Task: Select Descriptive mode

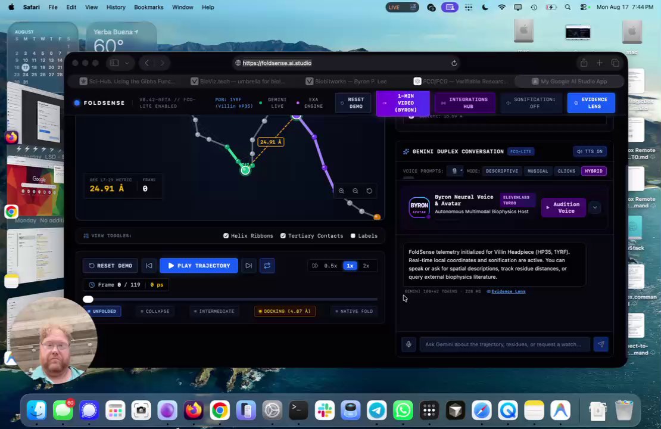Action: [501, 171]
